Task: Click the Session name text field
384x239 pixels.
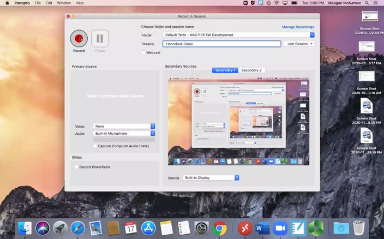Action: point(221,44)
